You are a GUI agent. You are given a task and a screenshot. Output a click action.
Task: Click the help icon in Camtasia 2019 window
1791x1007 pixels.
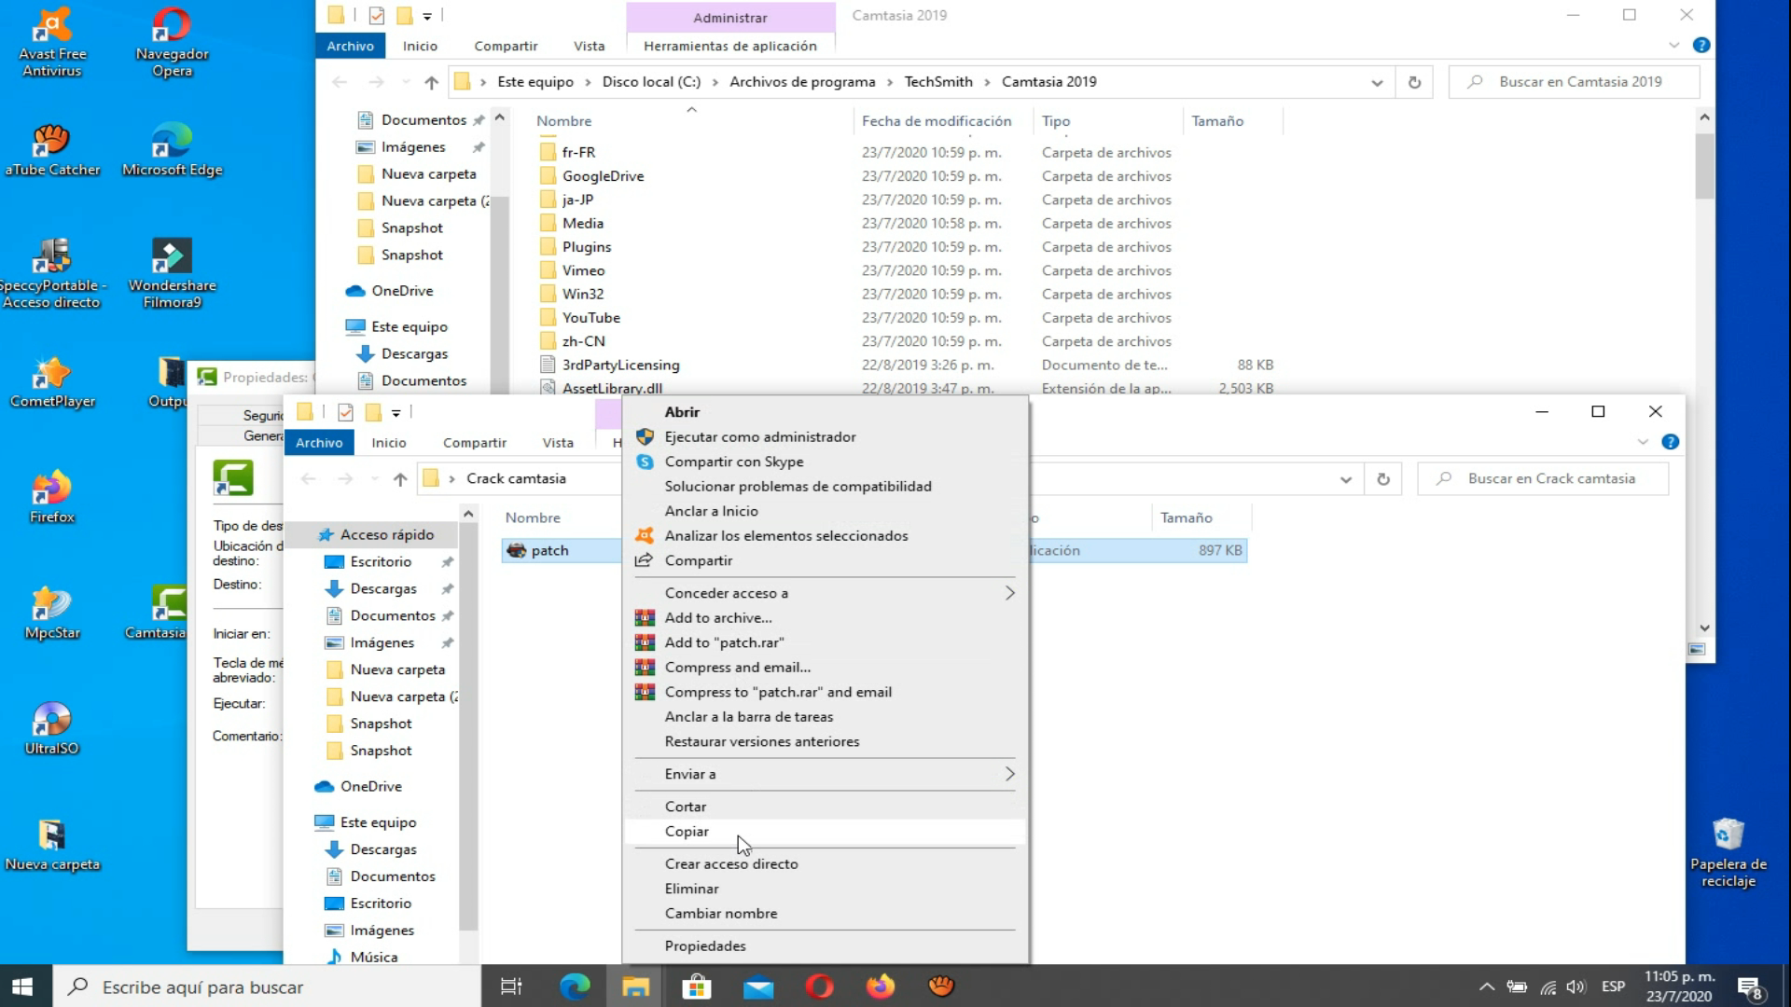tap(1701, 45)
